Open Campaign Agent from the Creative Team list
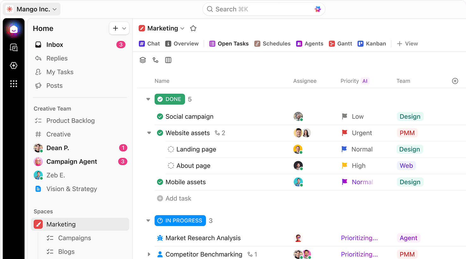Image resolution: width=466 pixels, height=259 pixels. pyautogui.click(x=71, y=161)
